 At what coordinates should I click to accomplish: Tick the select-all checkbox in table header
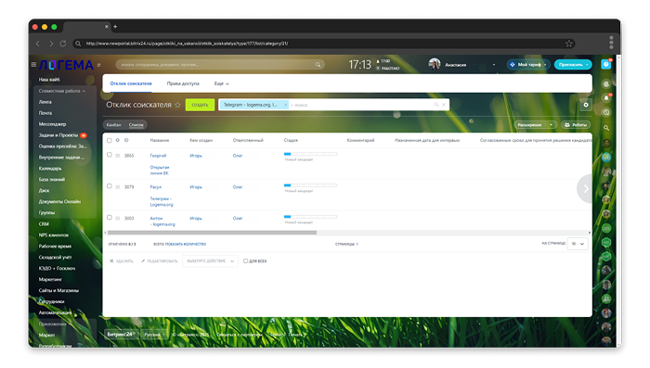point(110,140)
